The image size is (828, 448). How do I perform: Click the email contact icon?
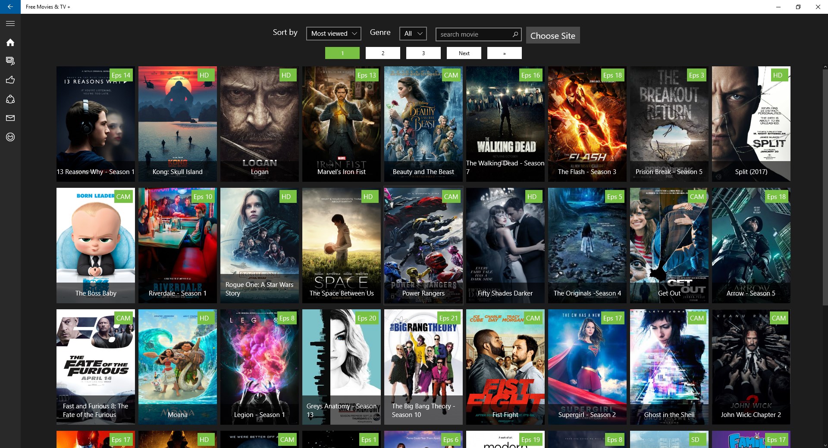(9, 118)
